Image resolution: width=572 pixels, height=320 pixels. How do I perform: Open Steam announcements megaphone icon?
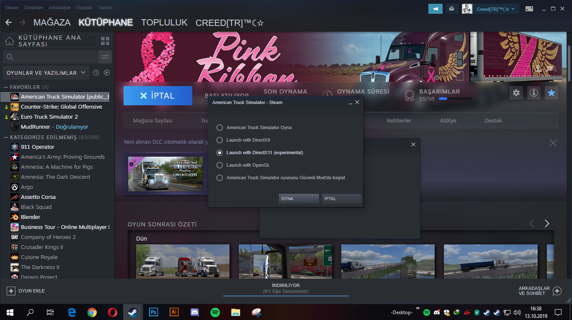[435, 9]
